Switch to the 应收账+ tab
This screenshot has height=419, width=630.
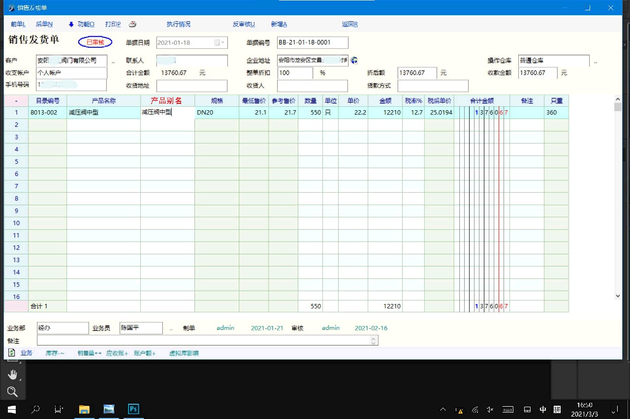pyautogui.click(x=117, y=353)
